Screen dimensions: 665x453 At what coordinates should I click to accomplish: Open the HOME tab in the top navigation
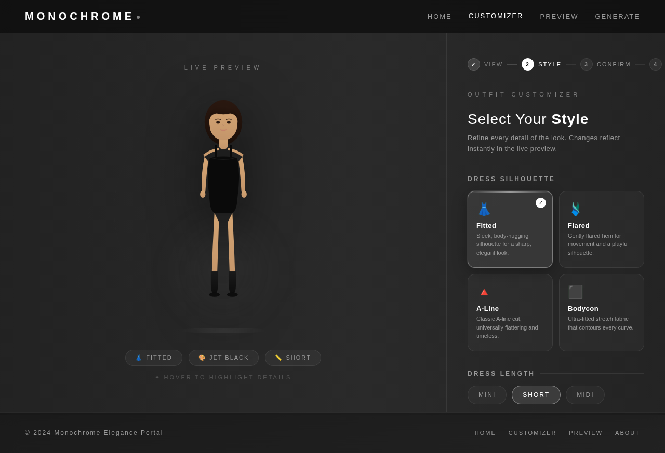(439, 16)
